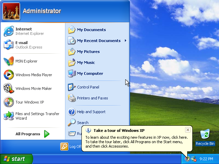Select the Internet menu entry text
Image resolution: width=219 pixels, height=164 pixels.
coord(24,29)
